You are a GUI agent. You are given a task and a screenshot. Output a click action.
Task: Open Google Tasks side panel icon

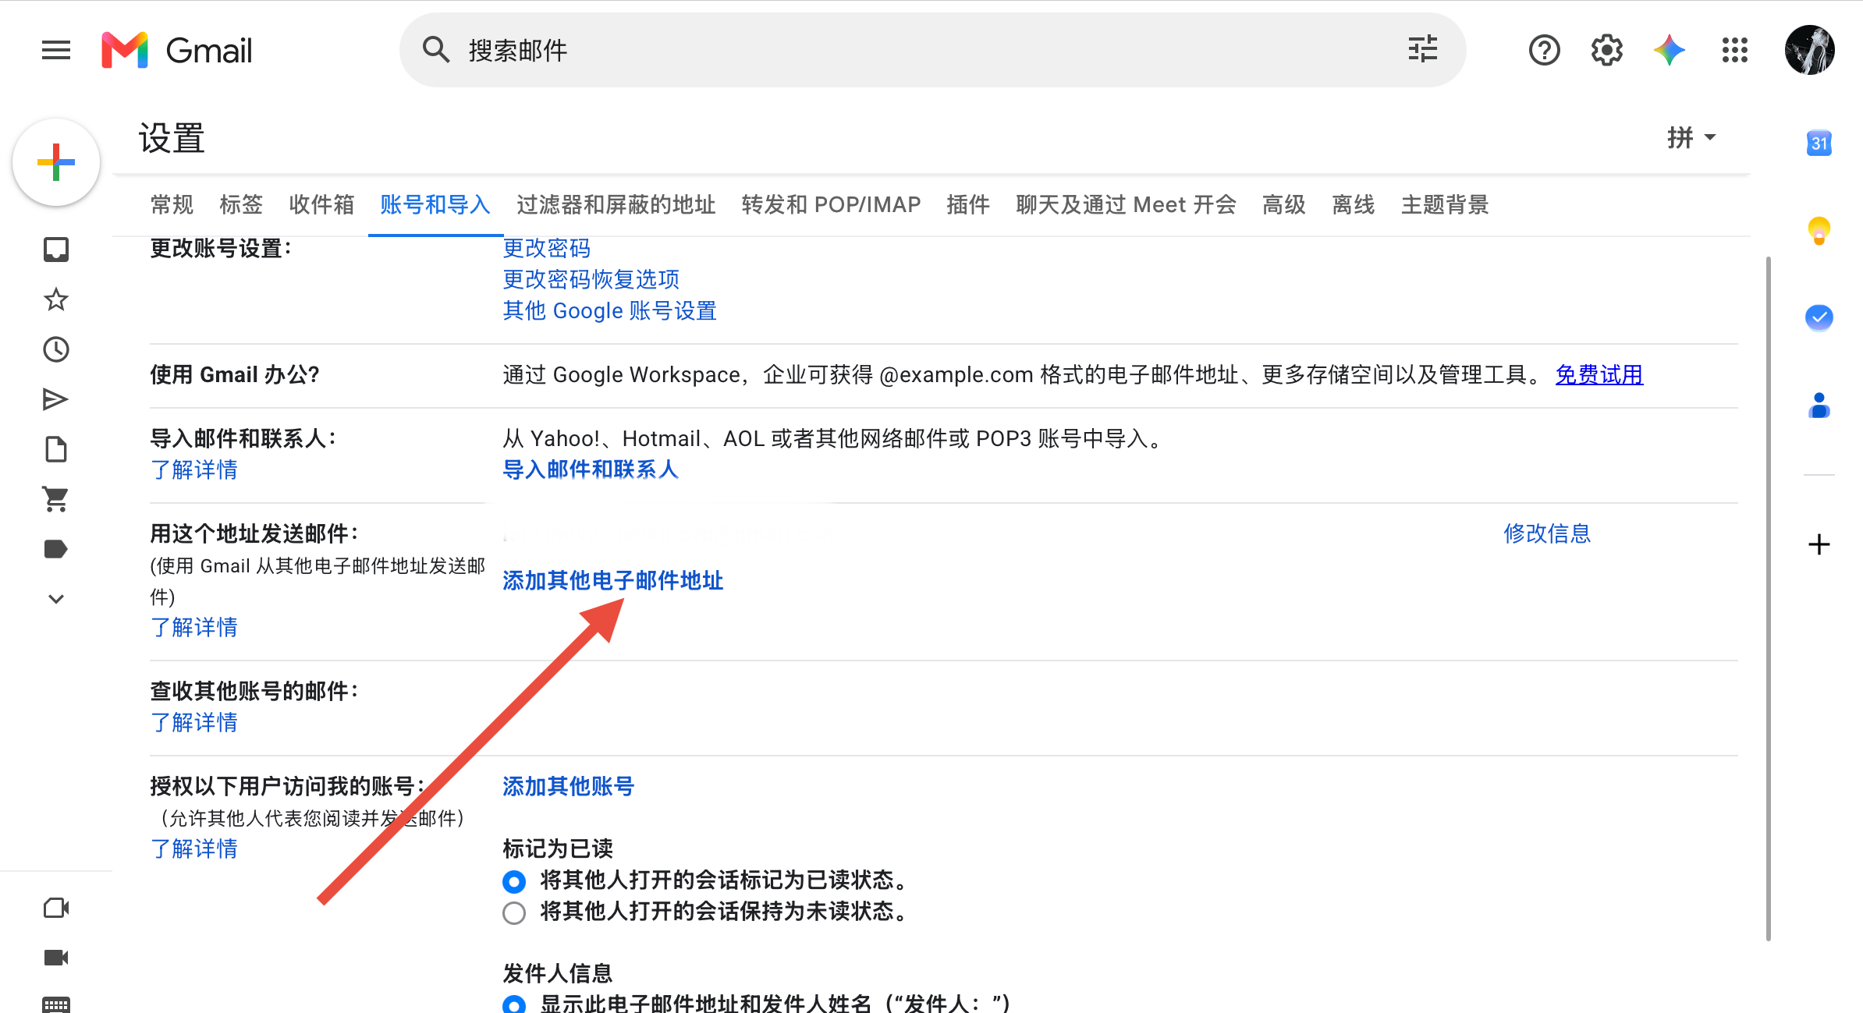click(x=1819, y=317)
